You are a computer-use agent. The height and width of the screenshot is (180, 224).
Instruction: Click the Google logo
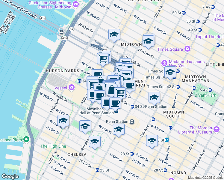10,176
